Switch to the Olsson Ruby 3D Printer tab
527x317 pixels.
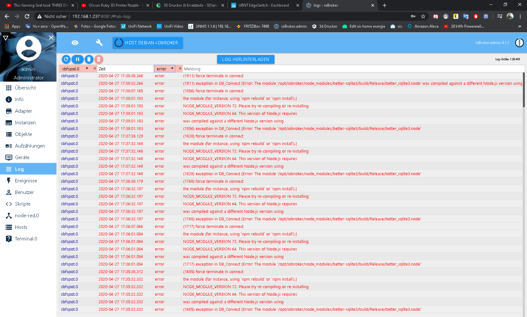click(x=115, y=5)
